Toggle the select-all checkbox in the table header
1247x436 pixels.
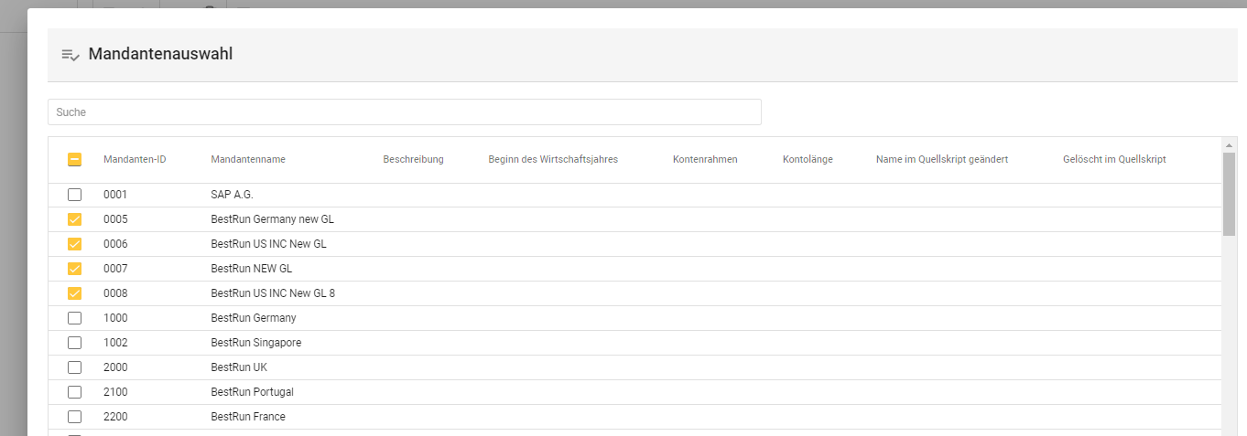[x=74, y=159]
